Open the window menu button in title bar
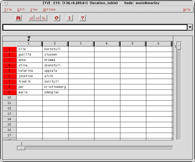195x162 pixels. 5,3
